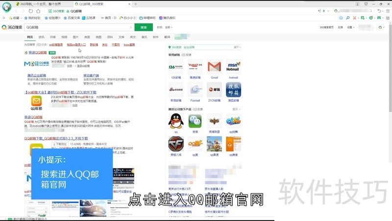Open the Gmail mailbox icon

pos(214,67)
